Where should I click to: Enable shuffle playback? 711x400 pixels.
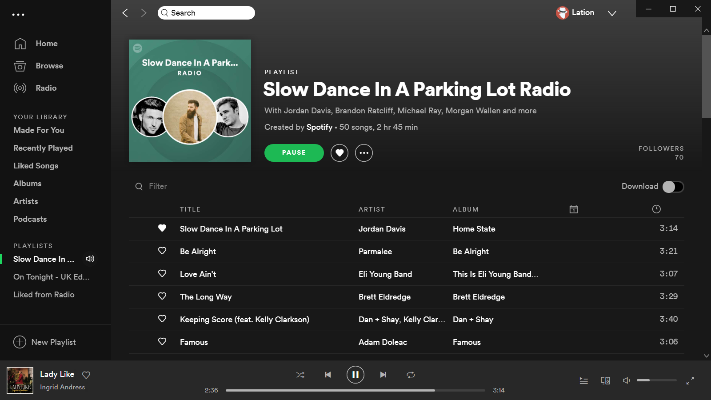pyautogui.click(x=300, y=375)
